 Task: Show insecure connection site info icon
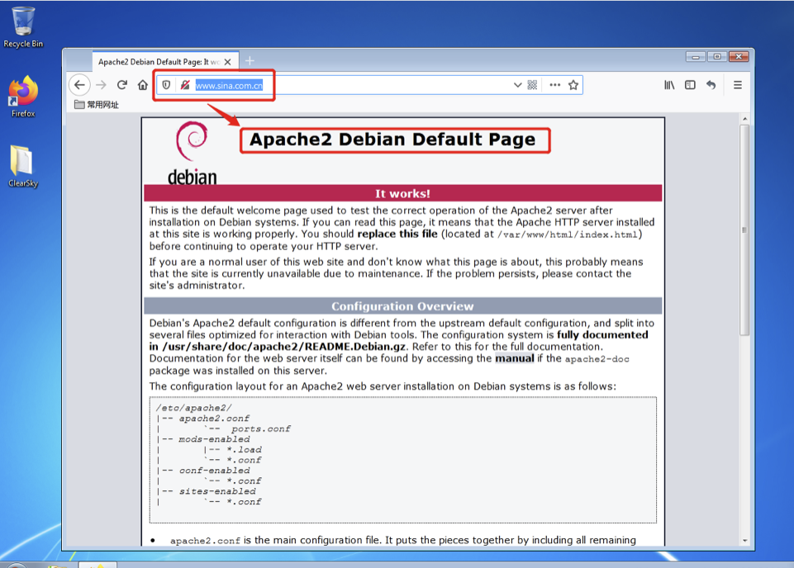click(x=185, y=85)
